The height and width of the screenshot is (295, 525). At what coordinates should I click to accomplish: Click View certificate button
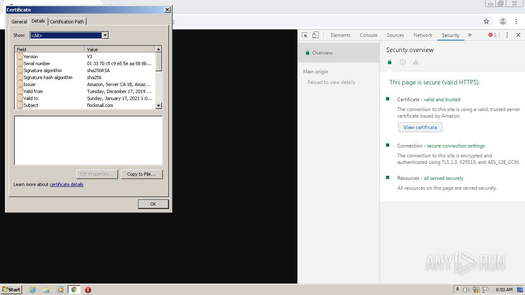[x=420, y=127]
